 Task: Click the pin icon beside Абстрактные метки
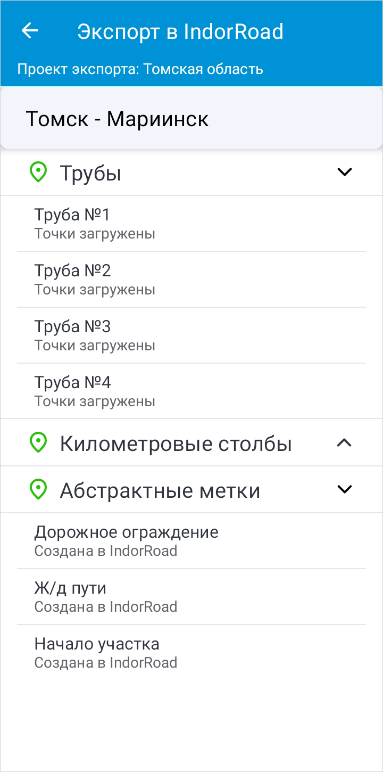coord(38,490)
